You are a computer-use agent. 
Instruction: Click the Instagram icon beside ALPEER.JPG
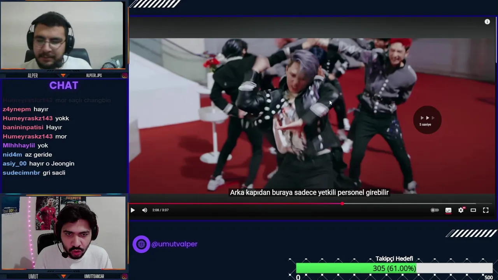click(124, 75)
